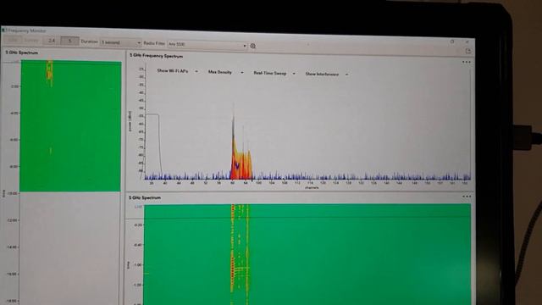Open the Show Wi-Fi APs dropdown
Screen dimensions: 542x305
(177, 71)
